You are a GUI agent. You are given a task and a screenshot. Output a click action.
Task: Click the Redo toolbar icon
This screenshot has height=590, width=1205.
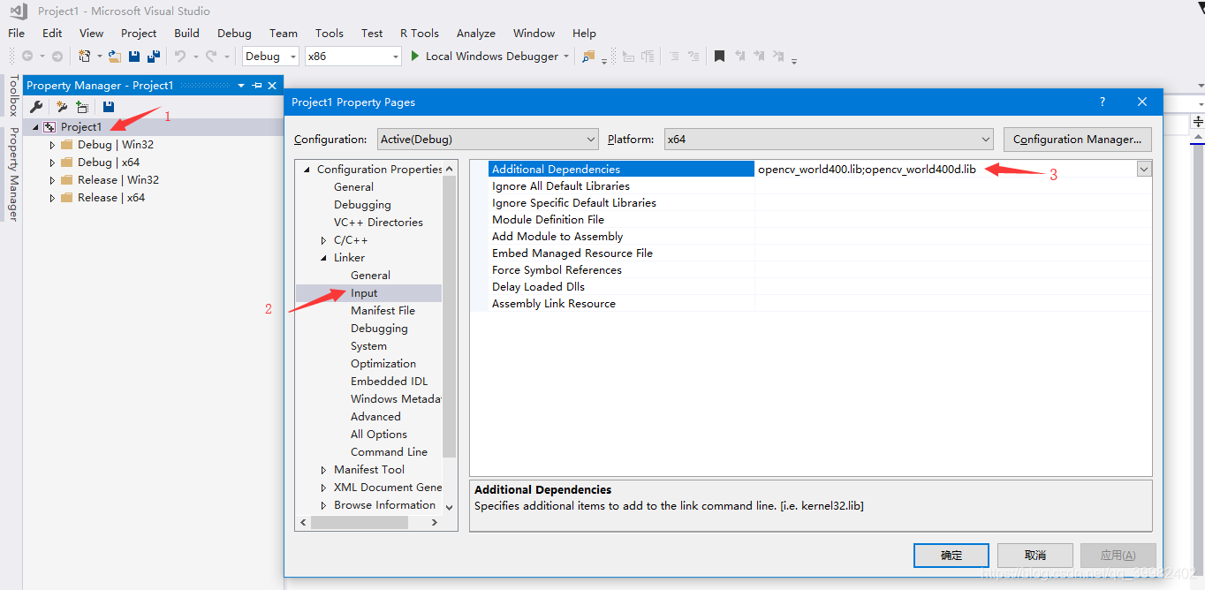(x=211, y=57)
